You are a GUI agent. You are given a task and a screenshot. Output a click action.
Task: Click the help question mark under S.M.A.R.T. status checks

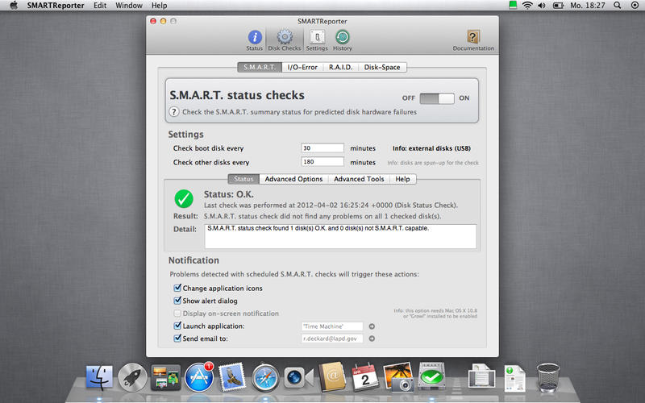pyautogui.click(x=174, y=112)
